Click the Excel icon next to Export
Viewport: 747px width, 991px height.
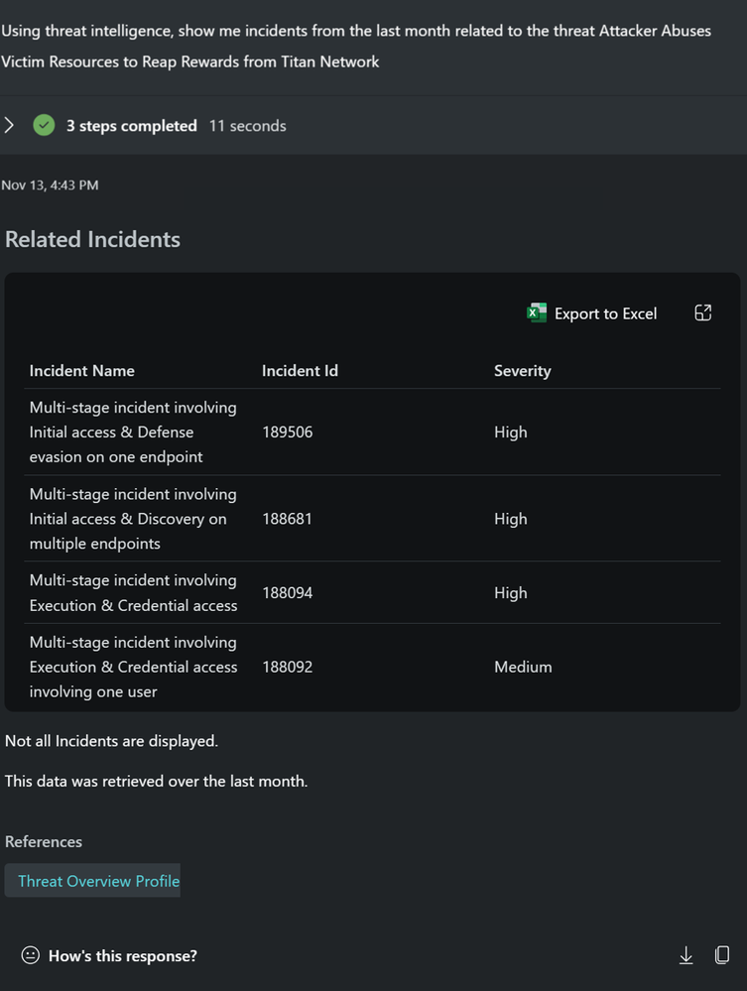pyautogui.click(x=537, y=312)
